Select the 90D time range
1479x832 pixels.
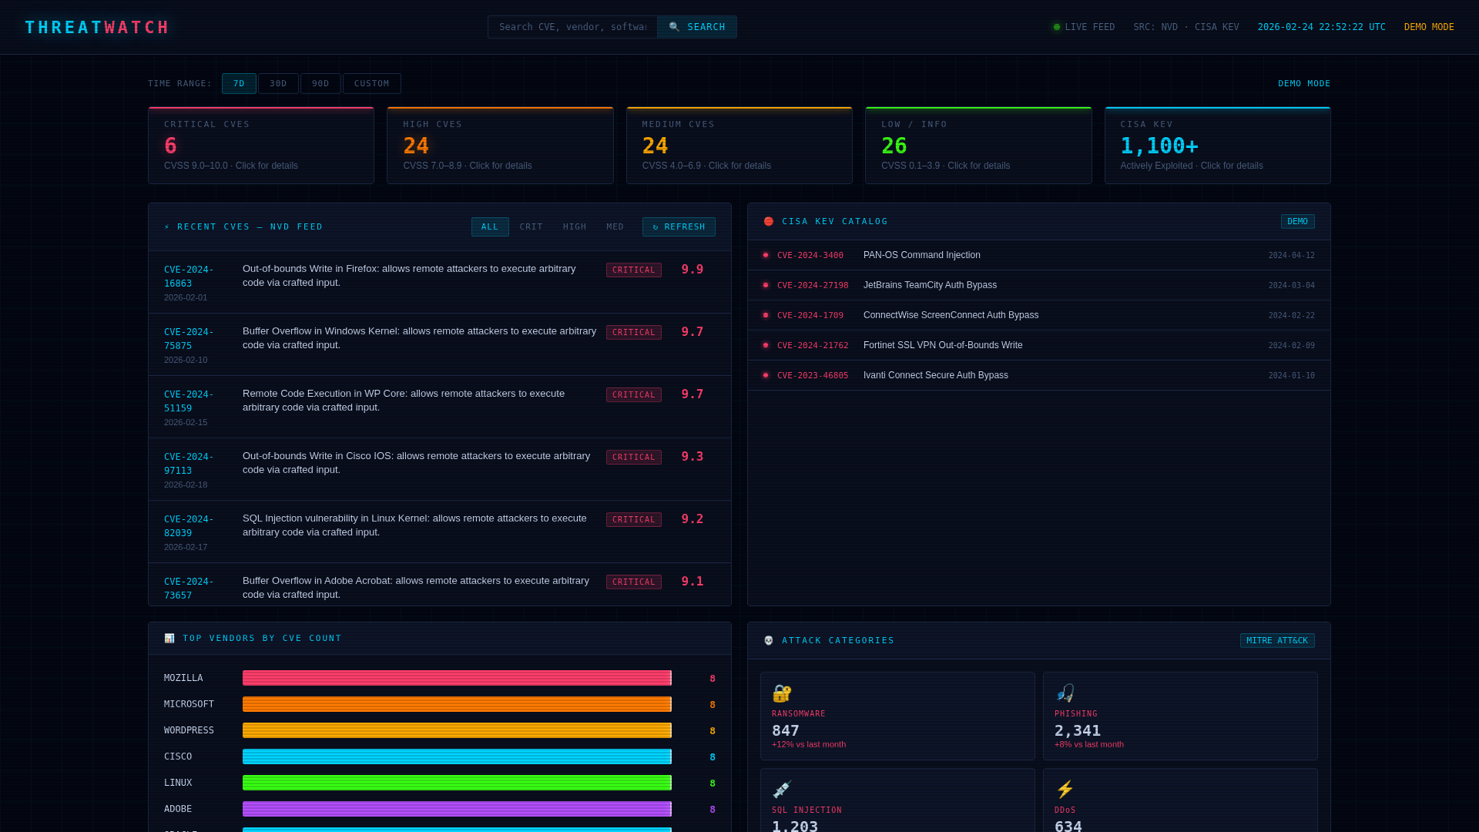point(320,84)
